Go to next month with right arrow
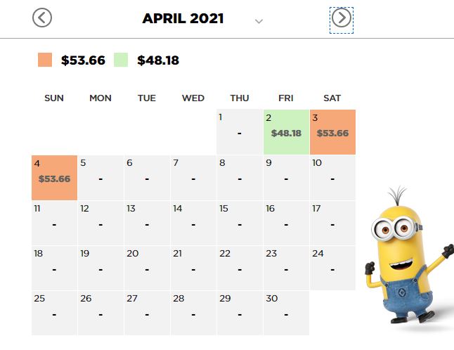Image resolution: width=454 pixels, height=350 pixels. [x=342, y=18]
